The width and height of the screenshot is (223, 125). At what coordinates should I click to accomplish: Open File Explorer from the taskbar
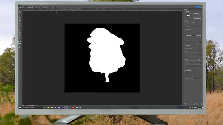[x=52, y=108]
